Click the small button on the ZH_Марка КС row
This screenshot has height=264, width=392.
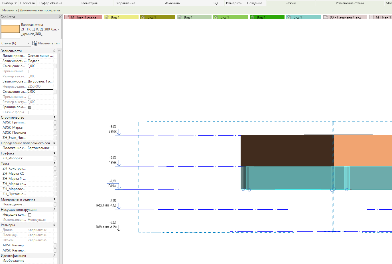coord(55,174)
